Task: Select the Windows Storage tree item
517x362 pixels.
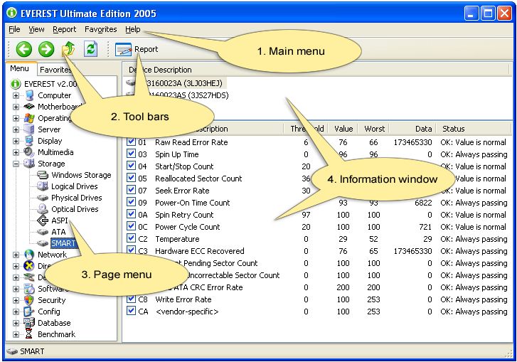Action: (x=80, y=175)
